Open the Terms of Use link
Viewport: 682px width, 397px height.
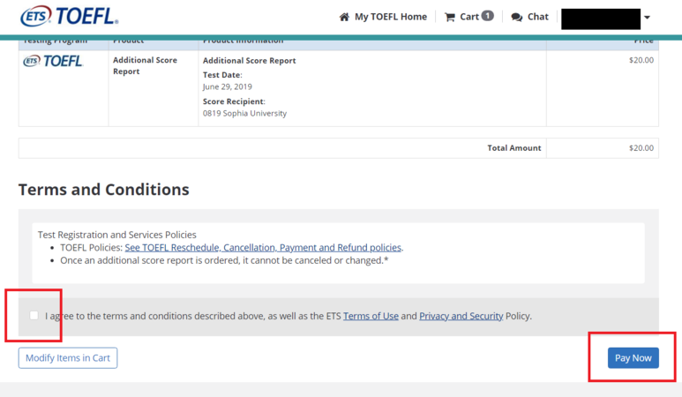point(371,316)
